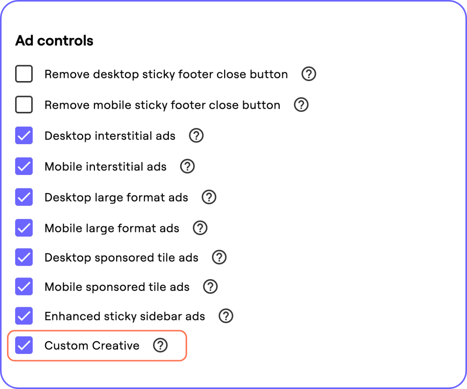467x389 pixels.
Task: Uncheck Mobile interstitial ads
Action: 24,166
